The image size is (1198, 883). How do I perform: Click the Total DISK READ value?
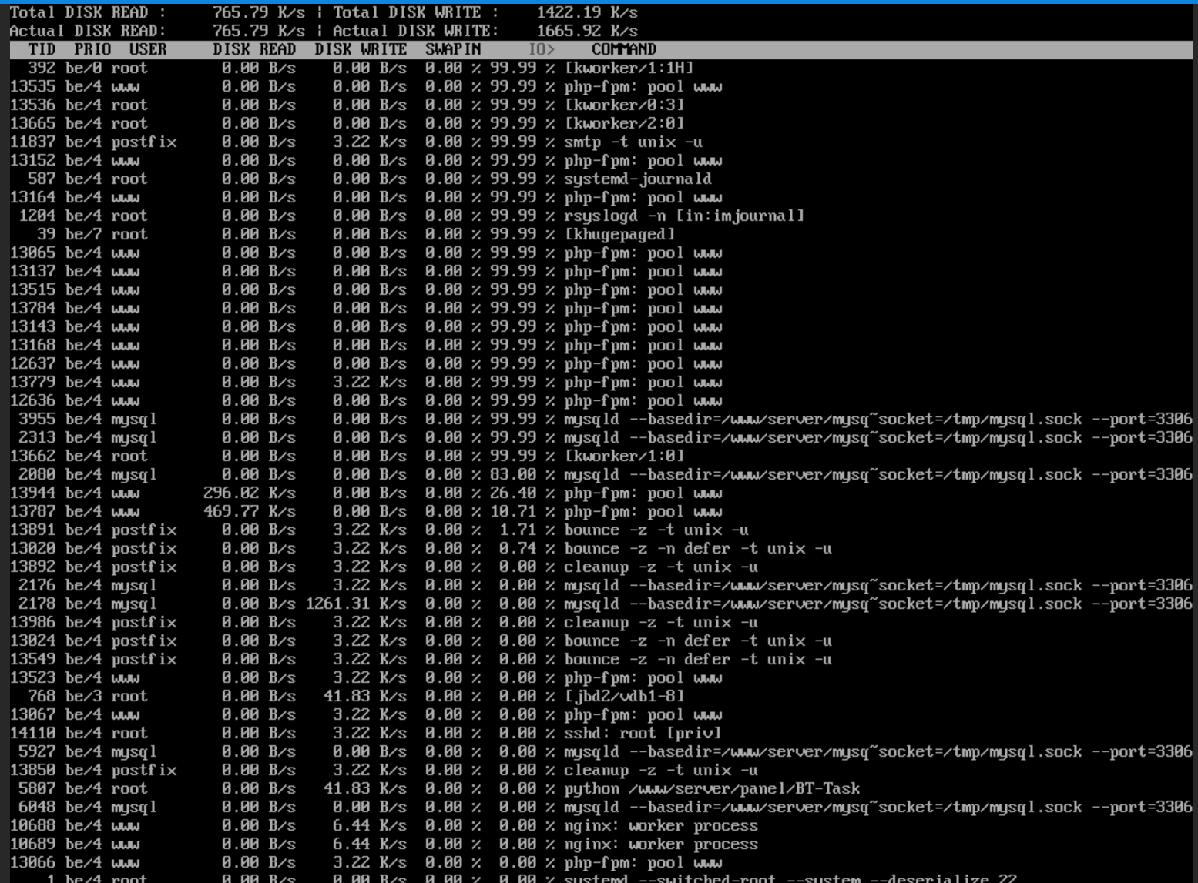[x=259, y=12]
